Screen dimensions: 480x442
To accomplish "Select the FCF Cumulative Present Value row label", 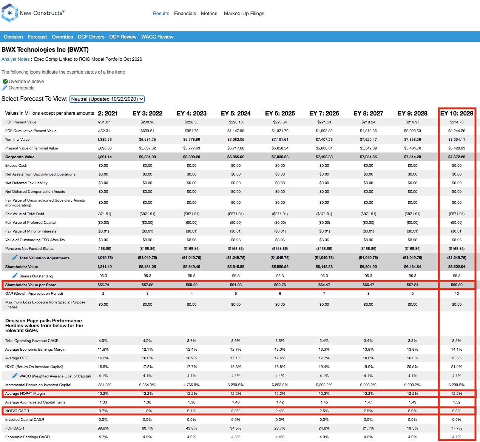I will pyautogui.click(x=31, y=131).
